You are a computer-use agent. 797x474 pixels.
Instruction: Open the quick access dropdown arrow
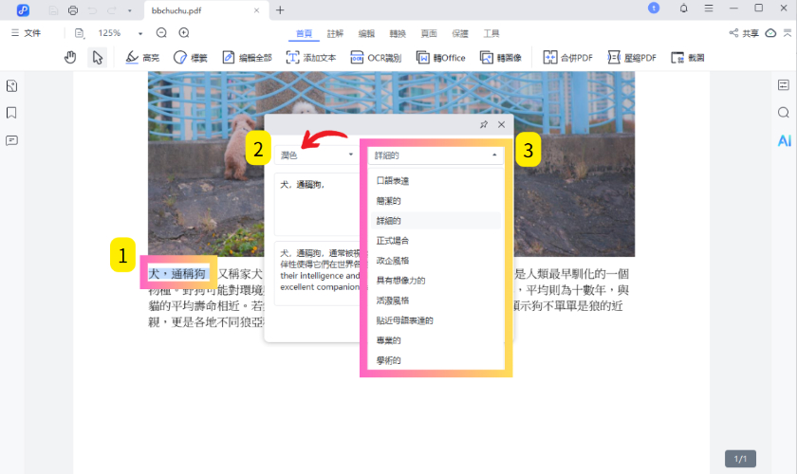[130, 10]
